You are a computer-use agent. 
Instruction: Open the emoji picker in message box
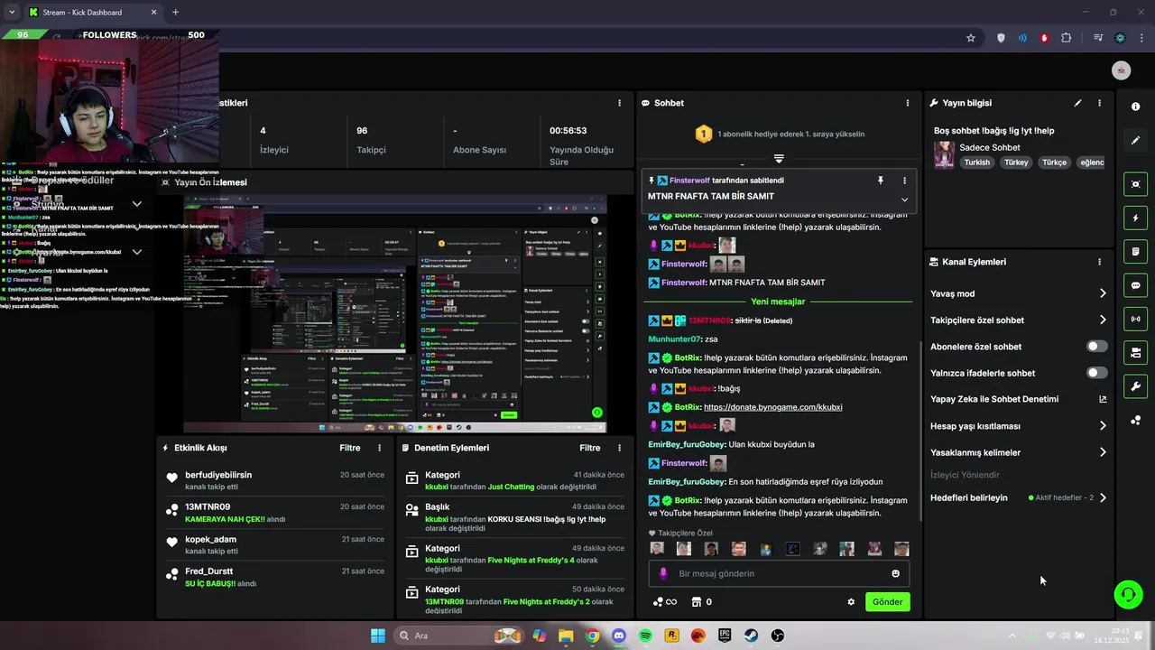[x=895, y=573]
